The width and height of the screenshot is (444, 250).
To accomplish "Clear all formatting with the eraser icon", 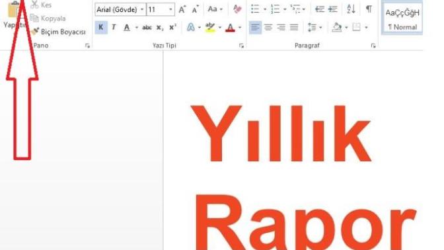I will (x=237, y=9).
